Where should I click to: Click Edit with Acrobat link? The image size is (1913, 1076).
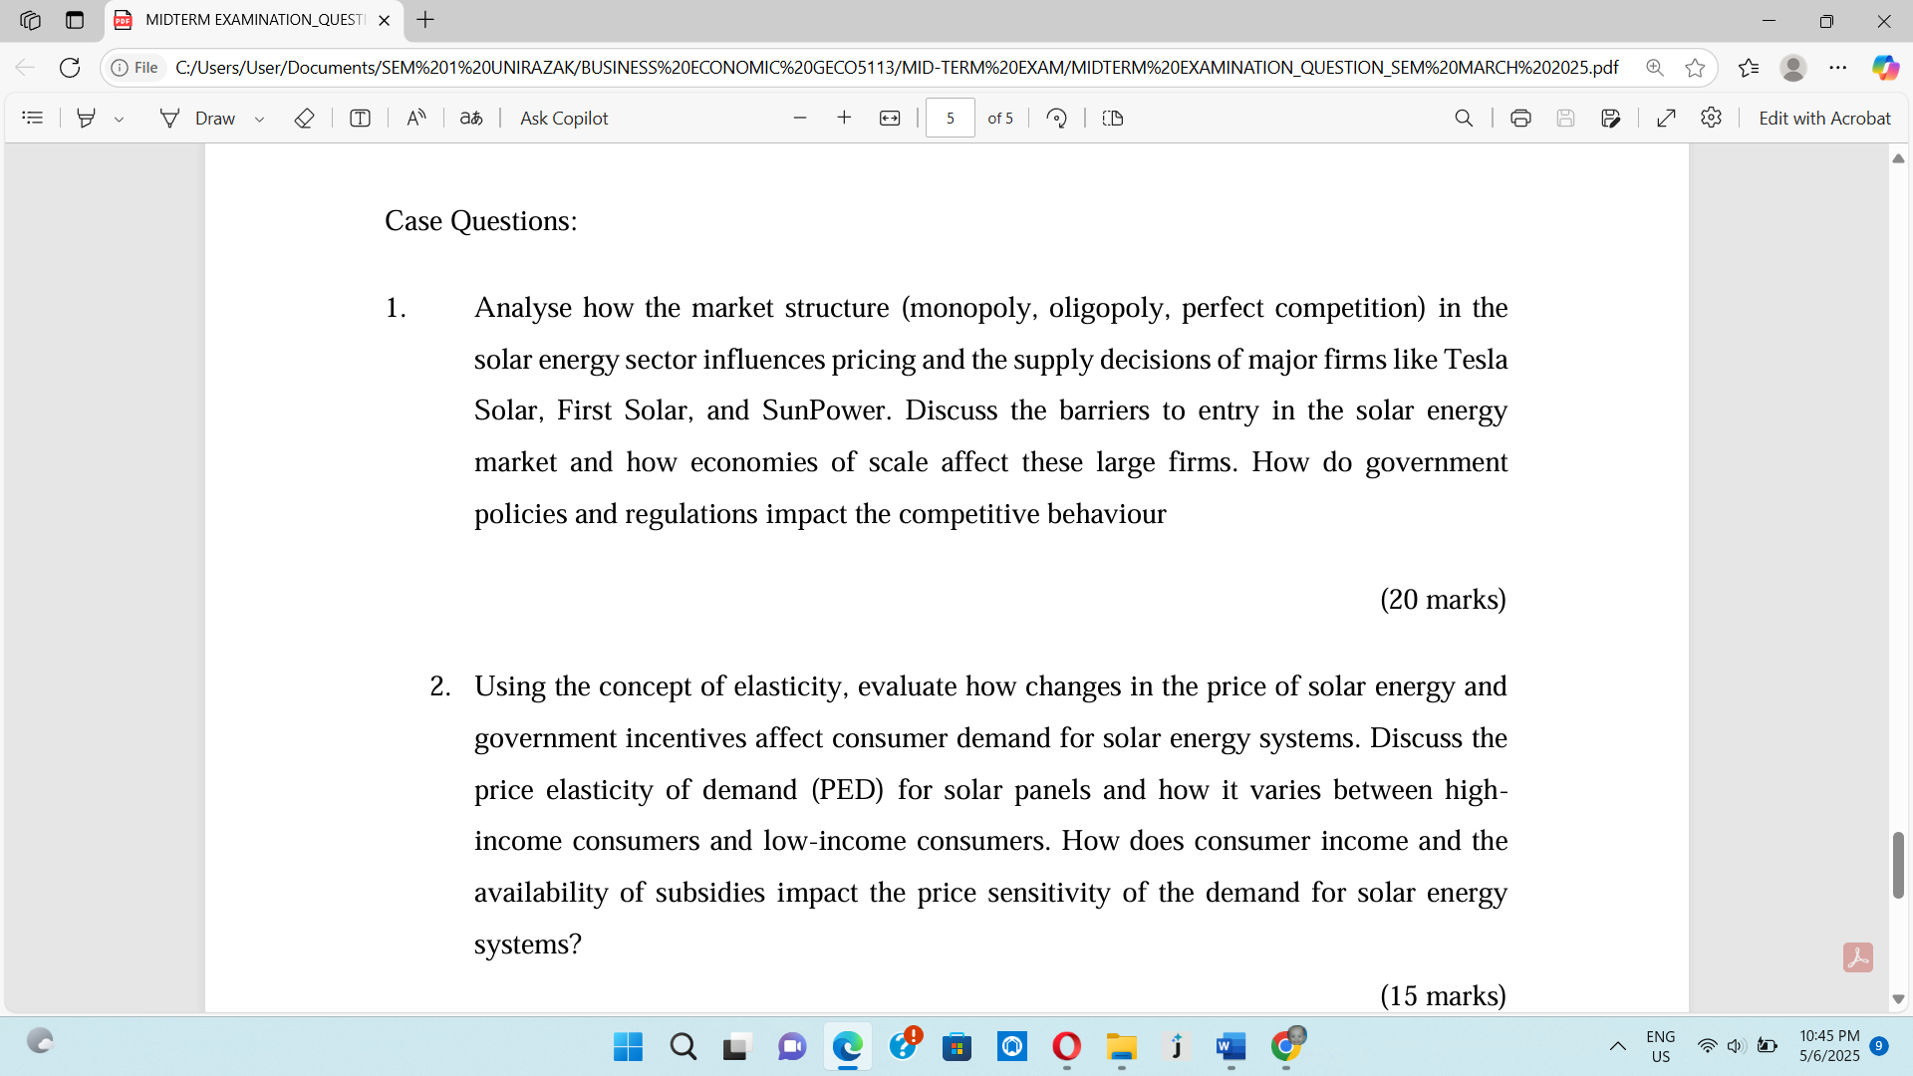pyautogui.click(x=1824, y=118)
